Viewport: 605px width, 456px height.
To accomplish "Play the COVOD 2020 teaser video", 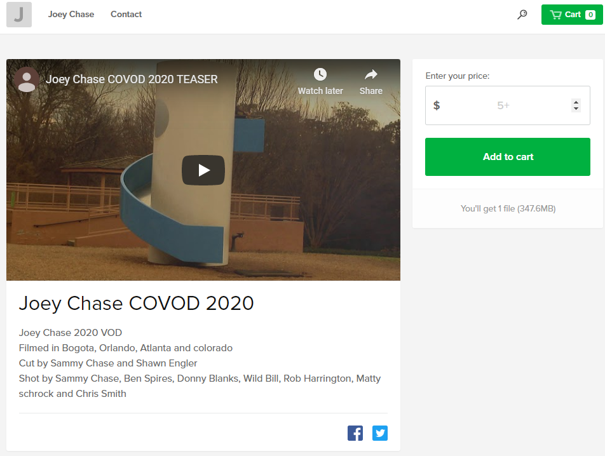I will point(203,170).
